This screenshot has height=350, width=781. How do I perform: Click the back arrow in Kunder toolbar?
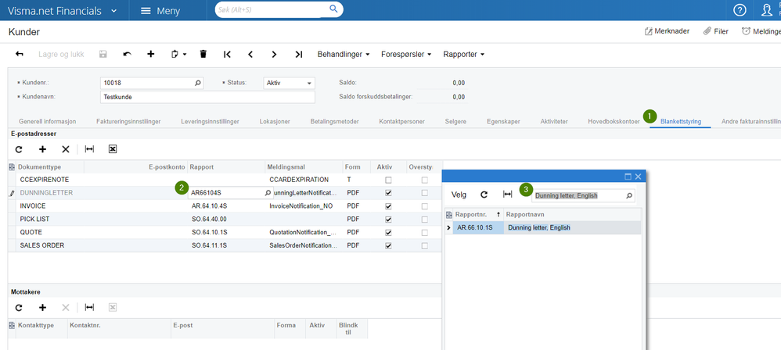[x=20, y=55]
